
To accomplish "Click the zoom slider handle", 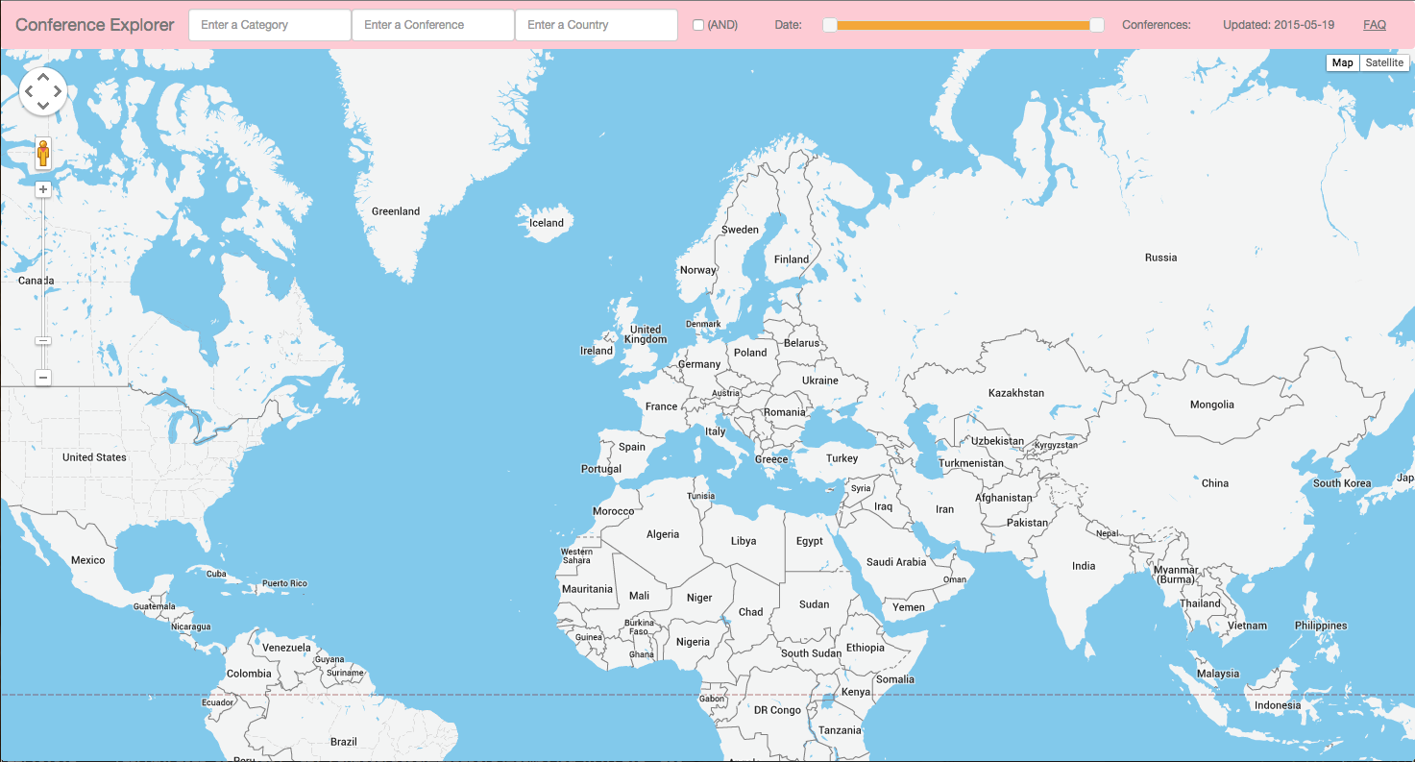I will 43,341.
